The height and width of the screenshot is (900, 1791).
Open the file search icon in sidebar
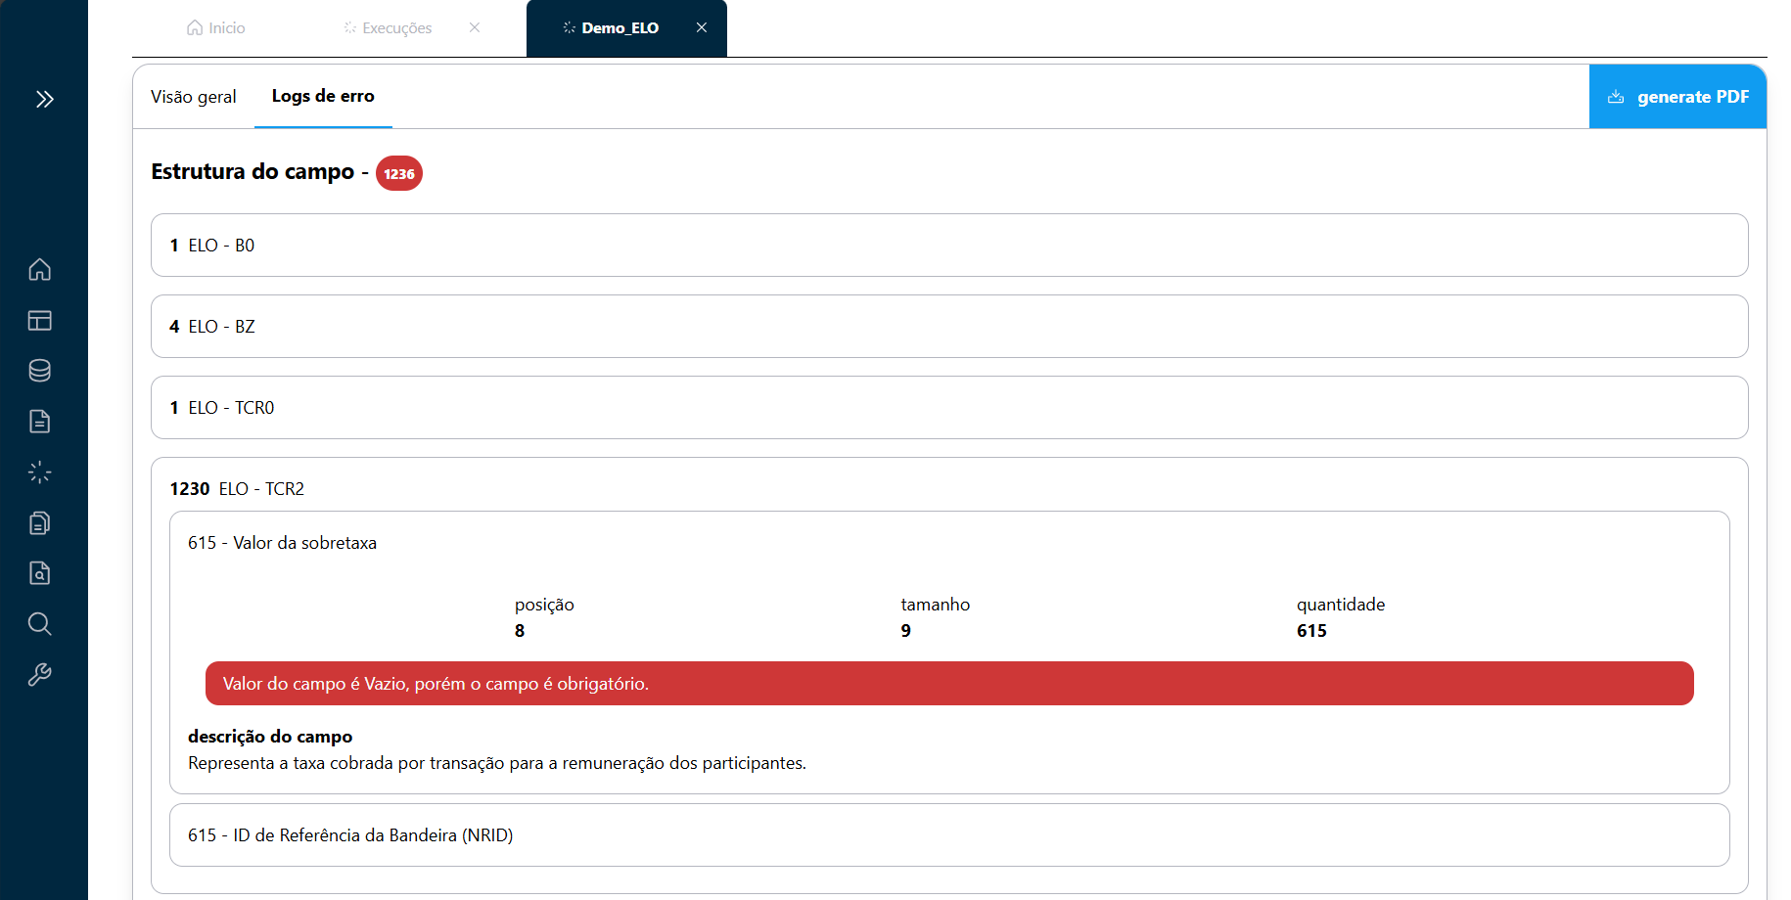pos(40,573)
